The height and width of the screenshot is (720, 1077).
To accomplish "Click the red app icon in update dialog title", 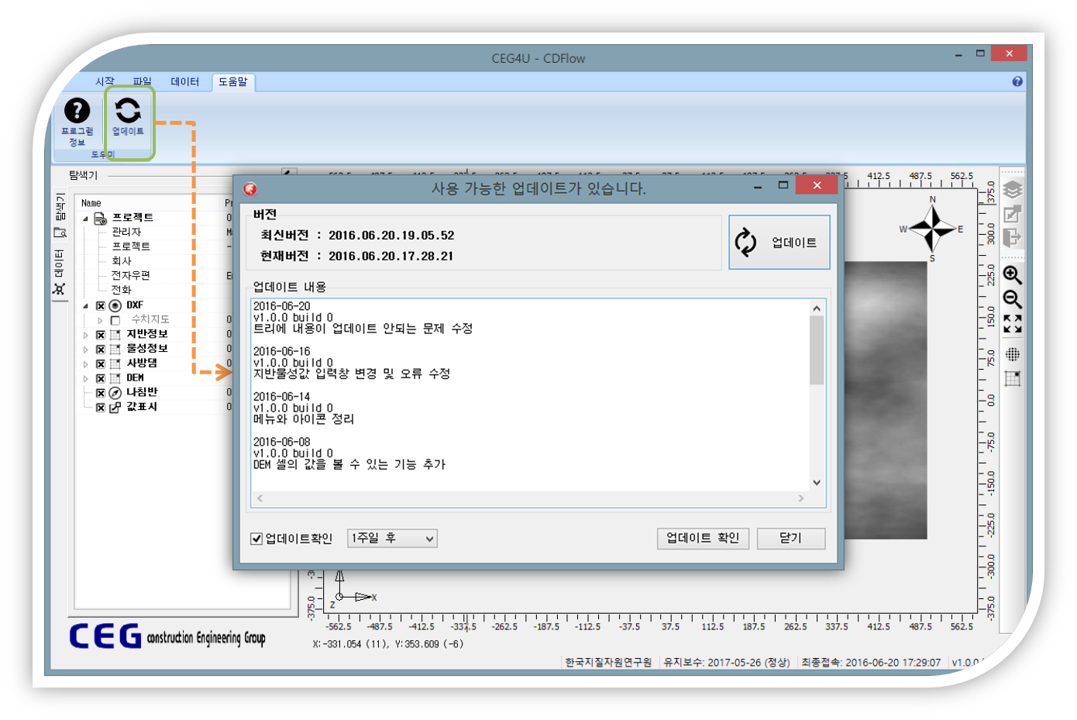I will (250, 189).
